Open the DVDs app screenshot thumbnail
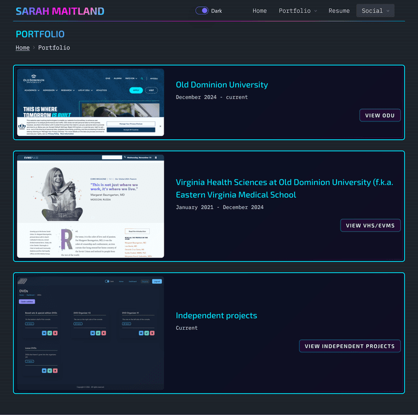 tap(90, 333)
